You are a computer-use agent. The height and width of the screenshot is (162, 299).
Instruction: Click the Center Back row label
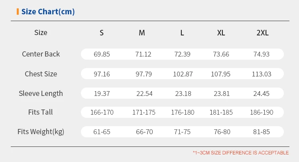(41, 54)
